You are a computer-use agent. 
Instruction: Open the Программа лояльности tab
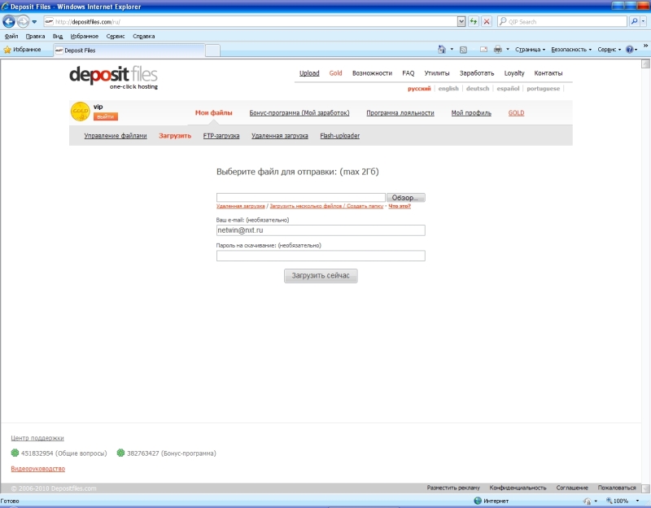click(x=400, y=112)
